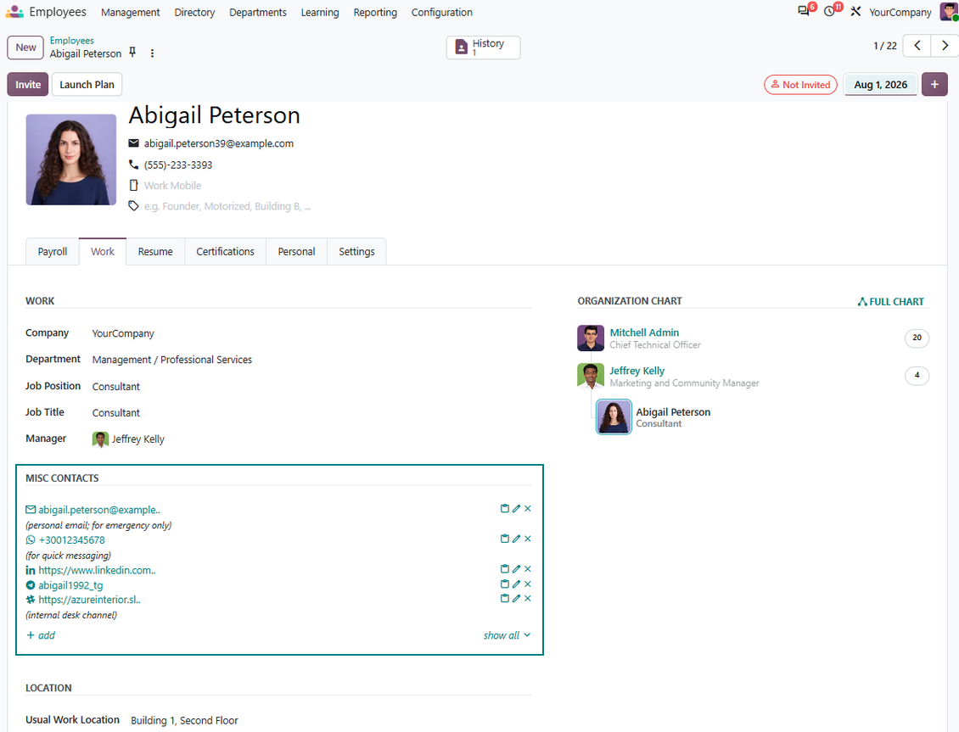Edit the personal email contact
This screenshot has height=732, width=959.
516,508
